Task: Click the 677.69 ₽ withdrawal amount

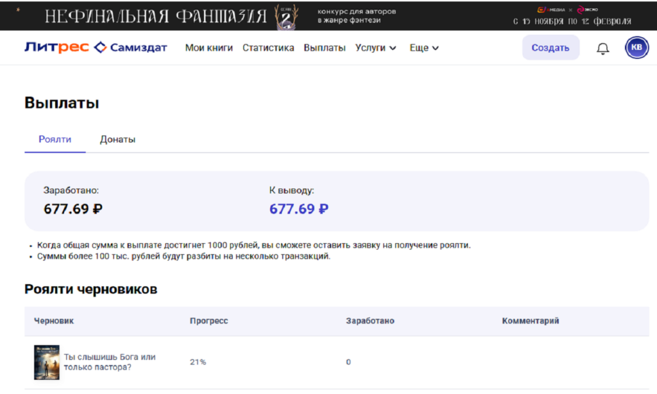Action: (298, 209)
